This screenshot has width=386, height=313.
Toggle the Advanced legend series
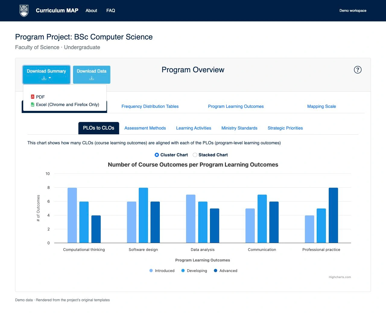pos(226,271)
